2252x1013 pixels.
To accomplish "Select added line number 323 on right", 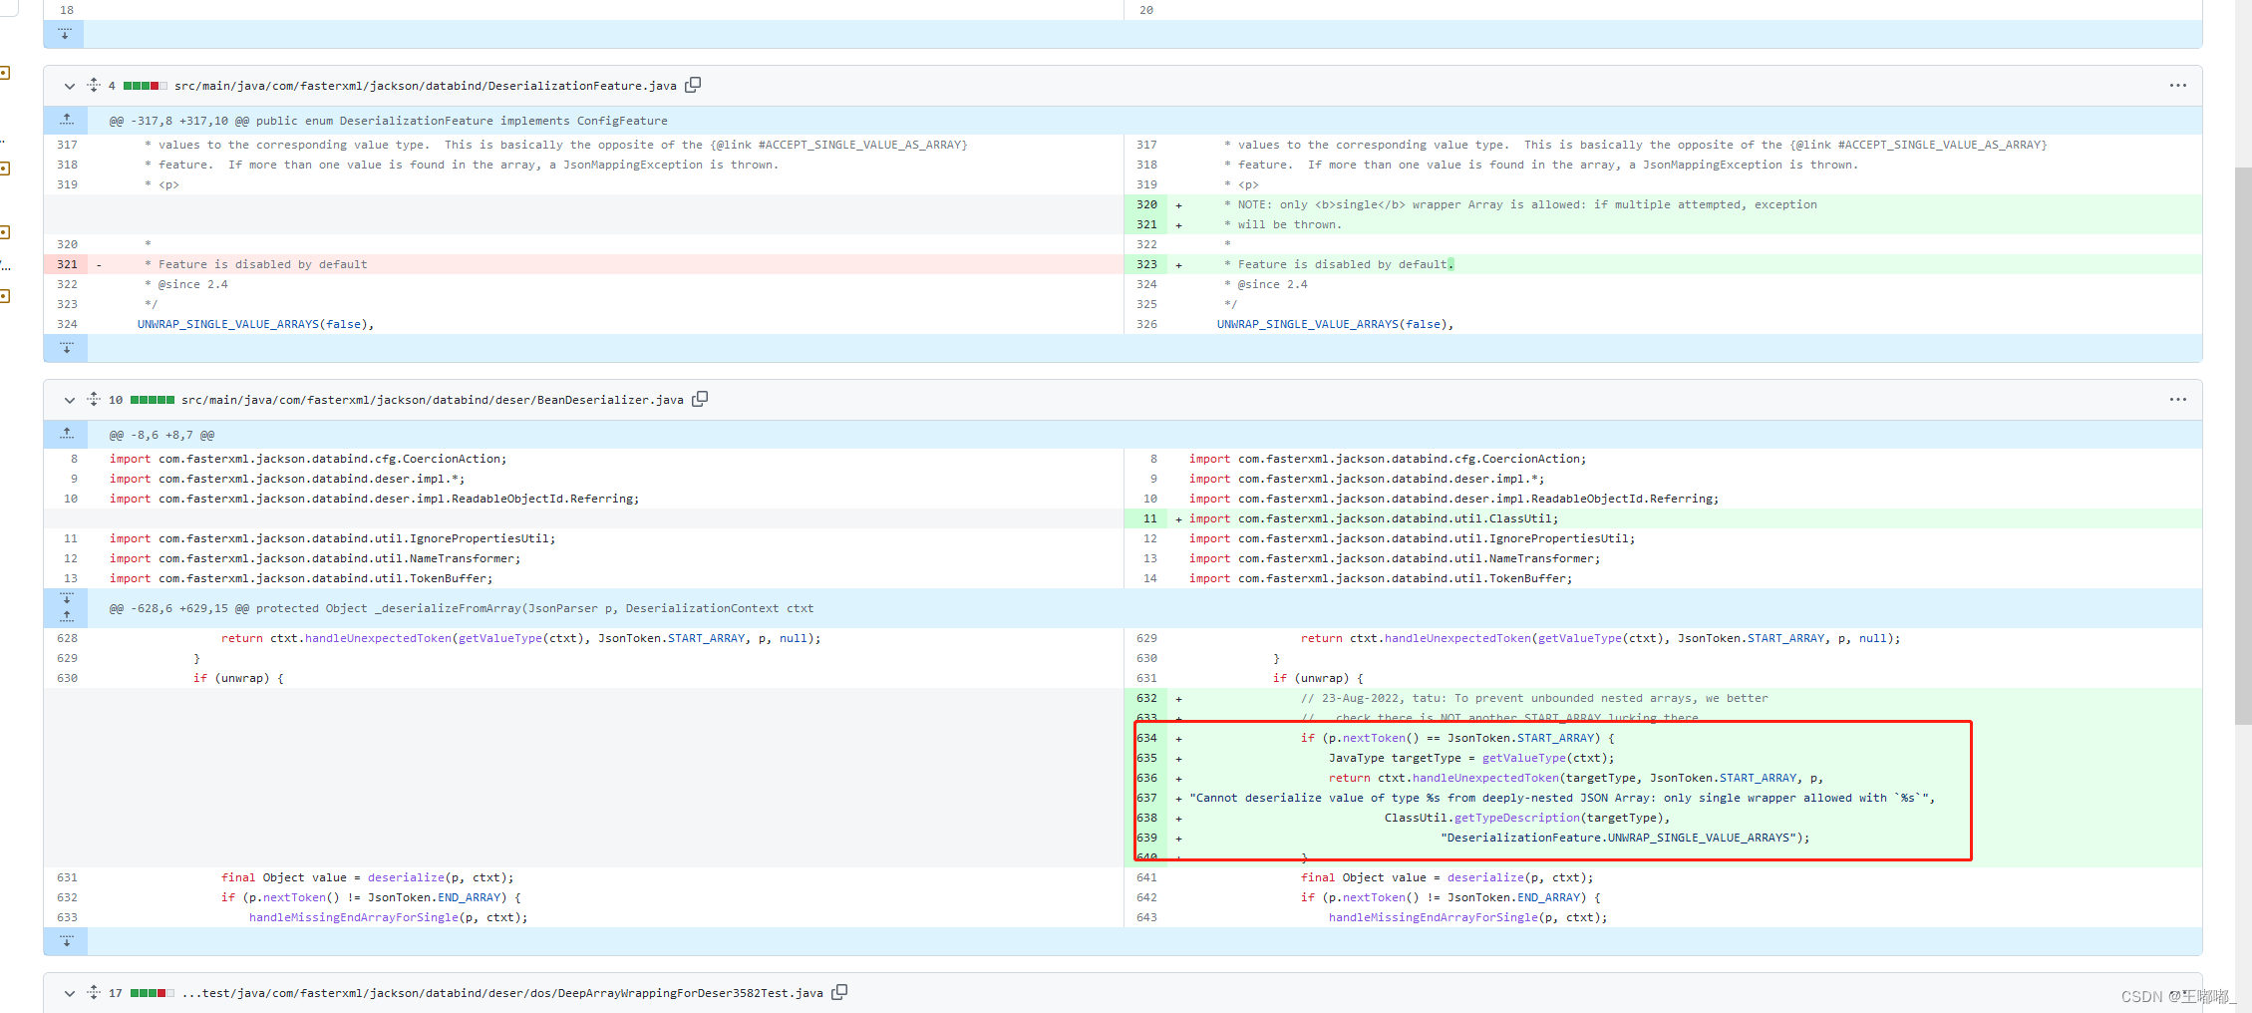I will 1146,265.
